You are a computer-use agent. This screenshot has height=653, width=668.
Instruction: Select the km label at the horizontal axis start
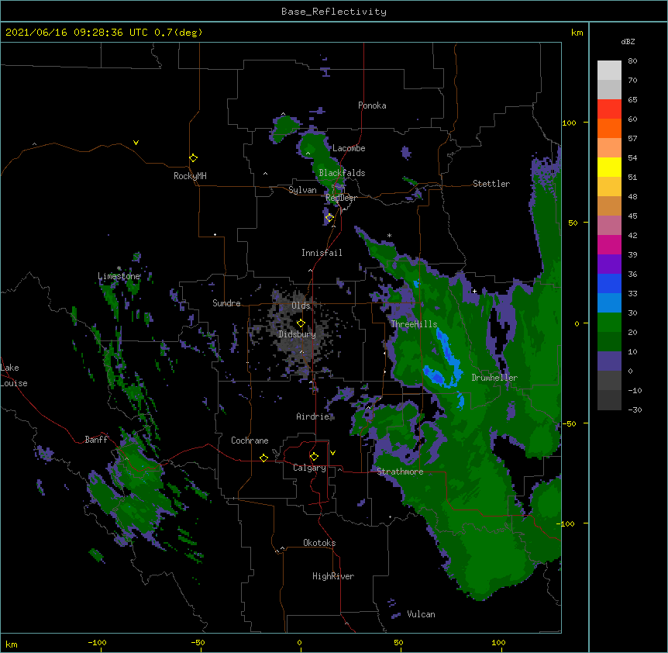tap(12, 644)
